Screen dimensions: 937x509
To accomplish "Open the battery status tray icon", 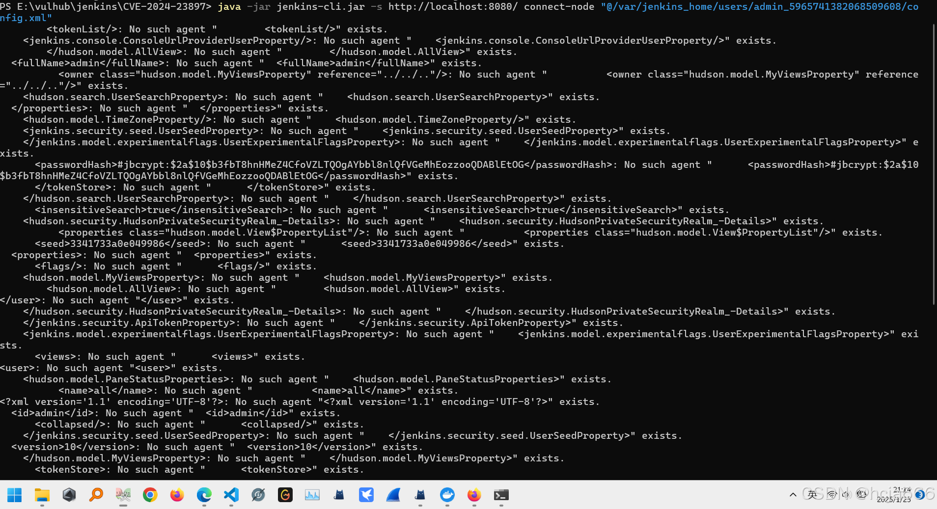I will pyautogui.click(x=861, y=495).
